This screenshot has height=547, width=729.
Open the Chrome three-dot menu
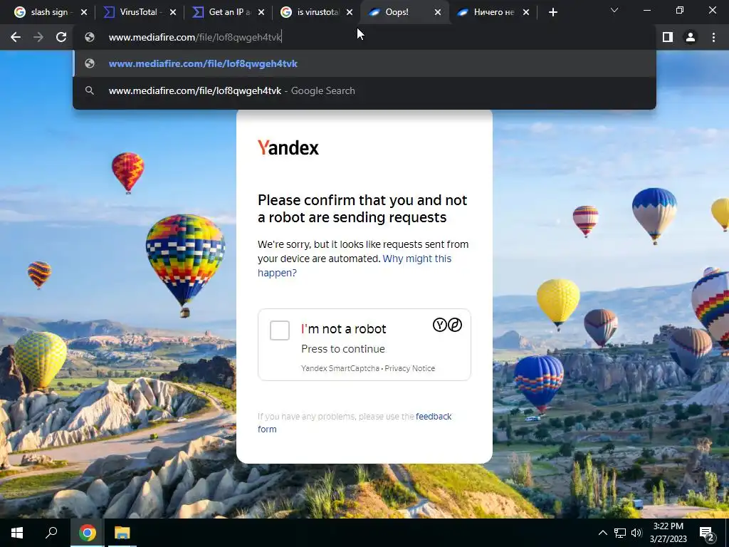point(713,37)
